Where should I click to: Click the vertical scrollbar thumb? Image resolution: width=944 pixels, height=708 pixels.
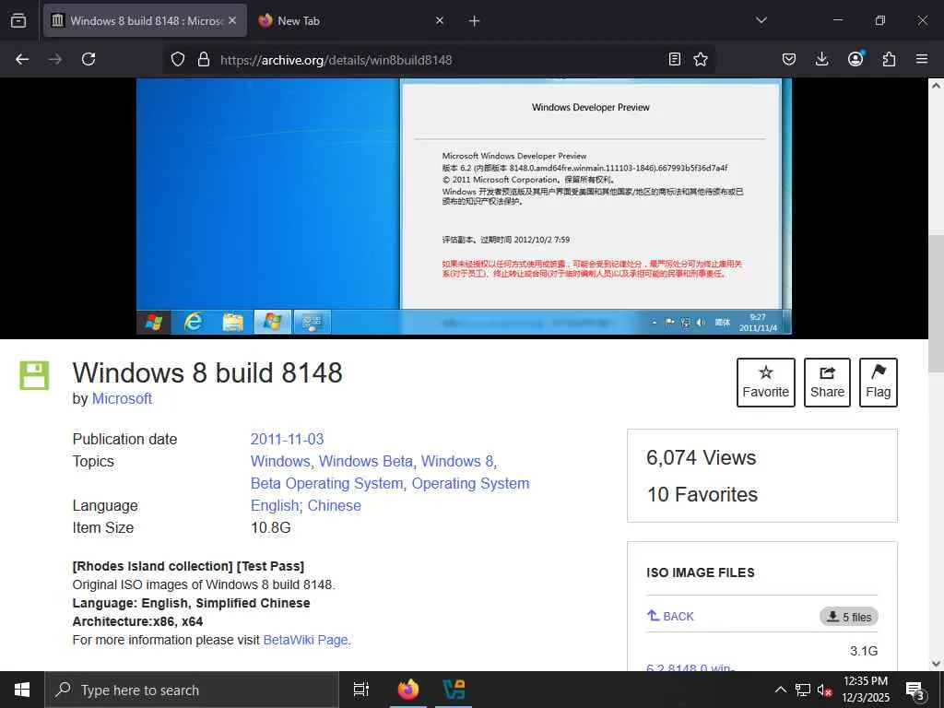tap(936, 303)
